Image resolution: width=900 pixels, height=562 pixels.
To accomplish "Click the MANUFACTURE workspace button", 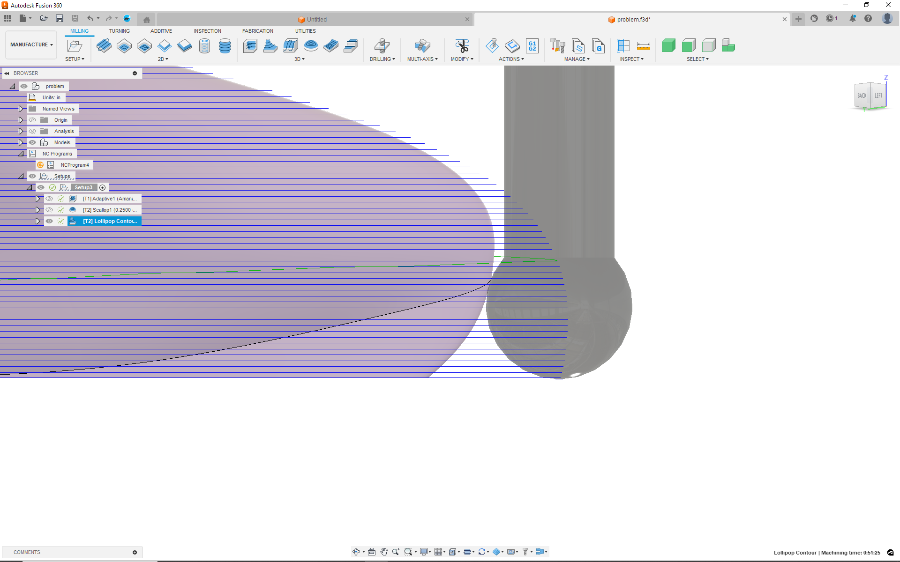I will [x=30, y=44].
